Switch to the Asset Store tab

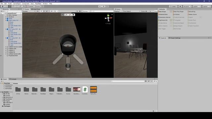click(x=36, y=9)
